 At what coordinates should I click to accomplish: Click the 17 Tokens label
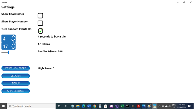click(x=44, y=44)
